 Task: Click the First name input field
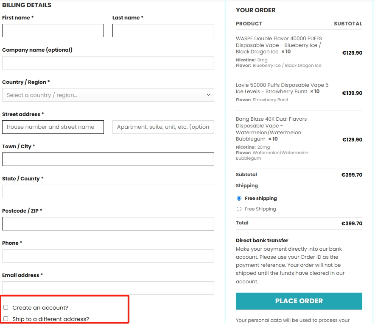[x=53, y=30]
